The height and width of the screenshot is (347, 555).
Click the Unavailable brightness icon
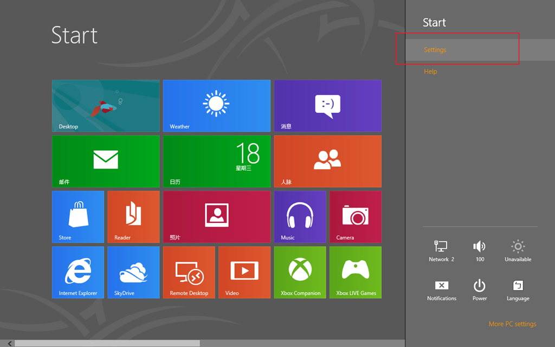pos(518,251)
